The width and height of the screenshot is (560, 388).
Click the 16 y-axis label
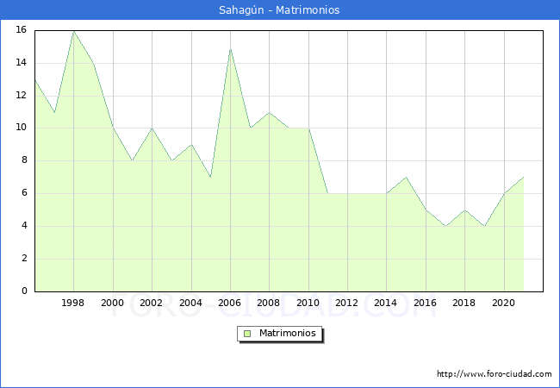[21, 30]
